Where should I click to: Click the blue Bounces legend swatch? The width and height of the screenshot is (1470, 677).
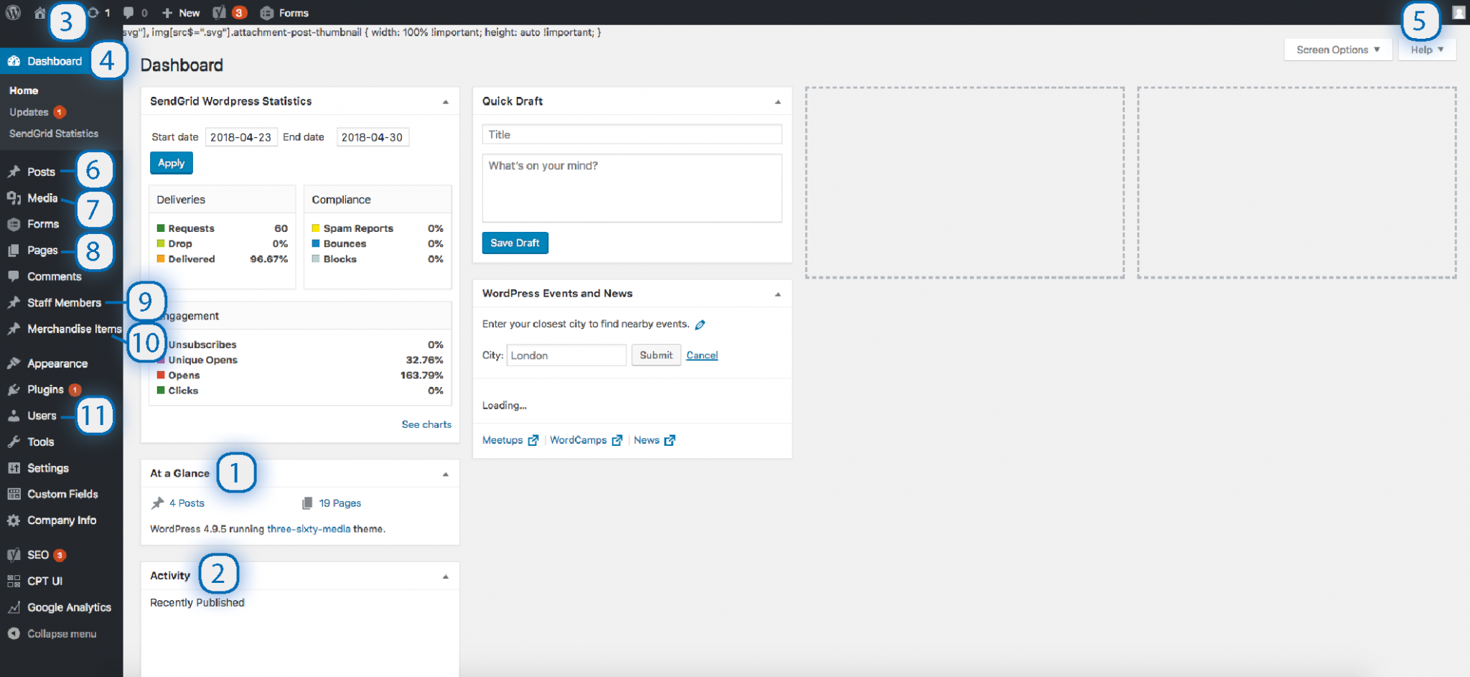(316, 243)
